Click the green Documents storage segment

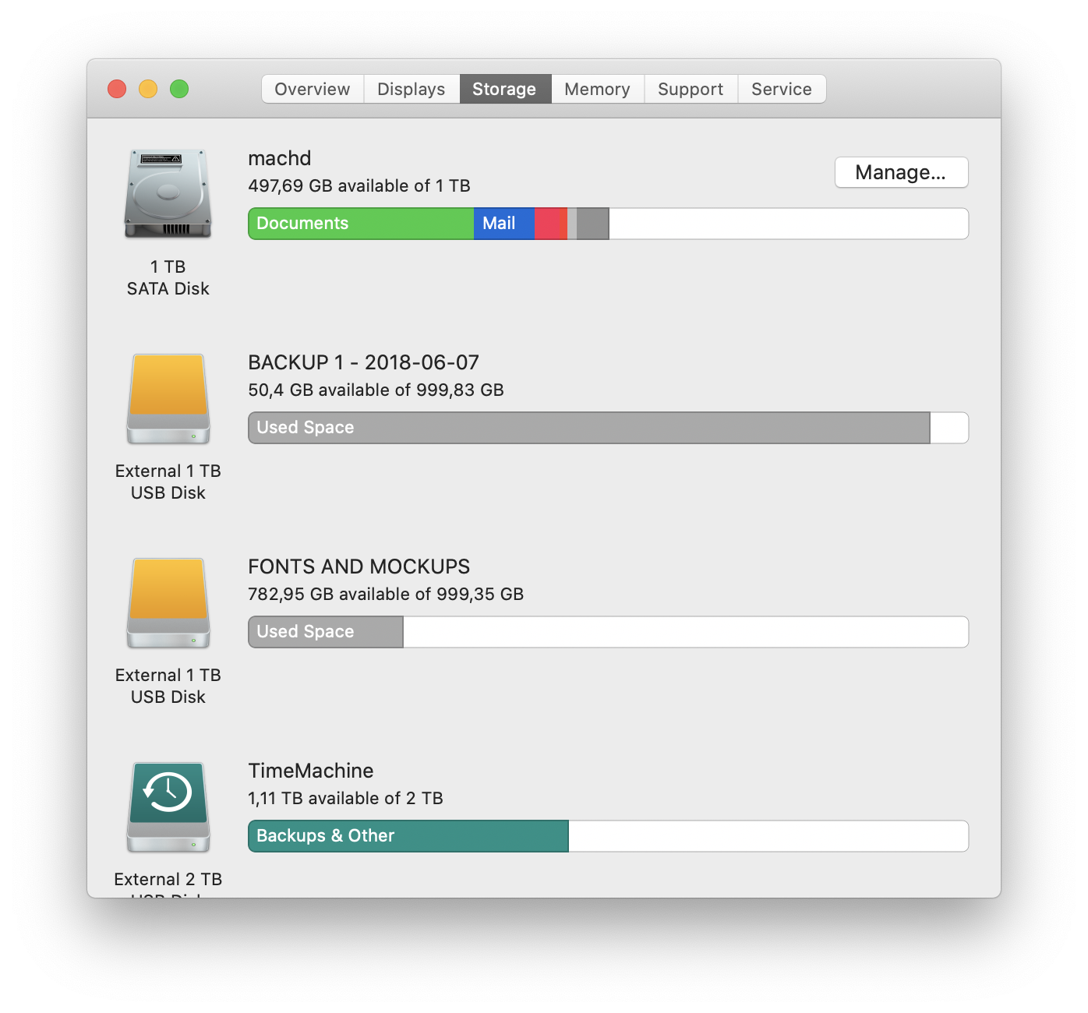click(x=361, y=224)
